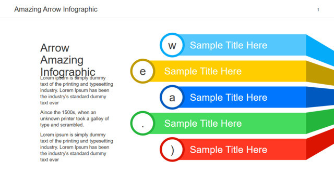The width and height of the screenshot is (334, 187).
Task: Click the slide number 1 indicator
Action: click(318, 10)
